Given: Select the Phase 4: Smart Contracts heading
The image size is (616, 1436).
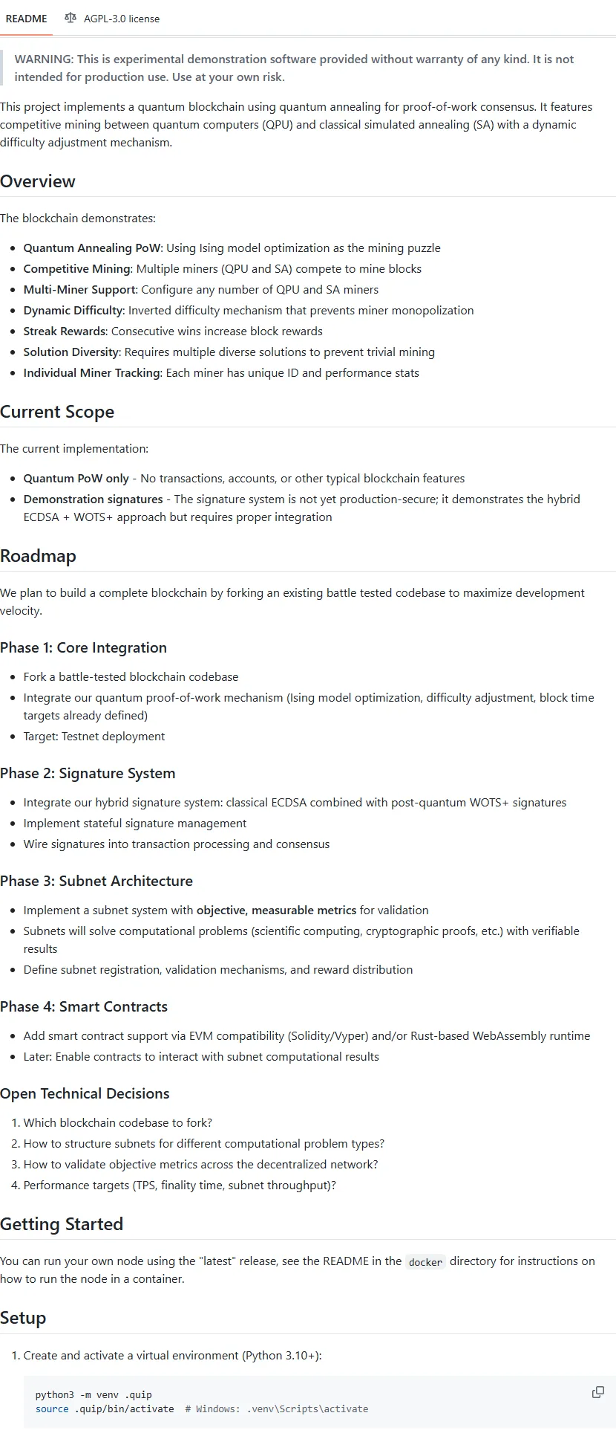Looking at the screenshot, I should tap(84, 1006).
